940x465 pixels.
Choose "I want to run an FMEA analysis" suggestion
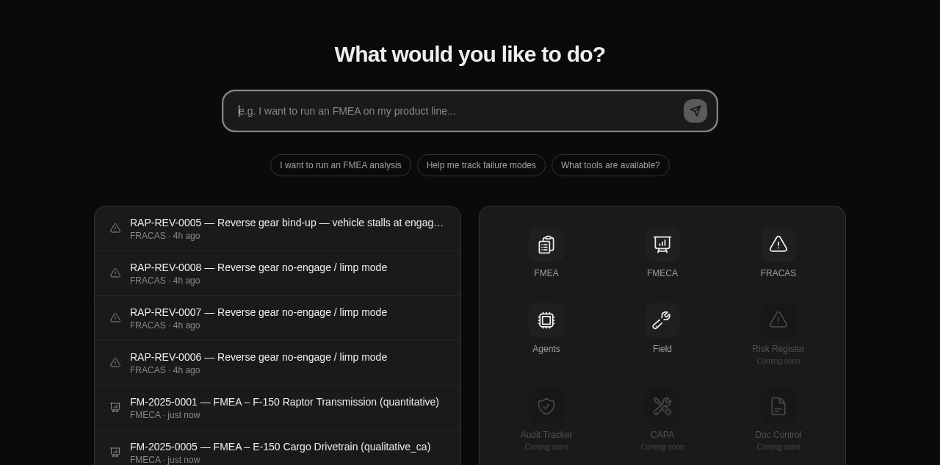click(341, 165)
